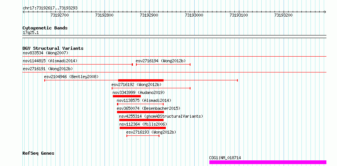Click the red line under esv2716192
This screenshot has height=166, width=337.
[x=151, y=88]
